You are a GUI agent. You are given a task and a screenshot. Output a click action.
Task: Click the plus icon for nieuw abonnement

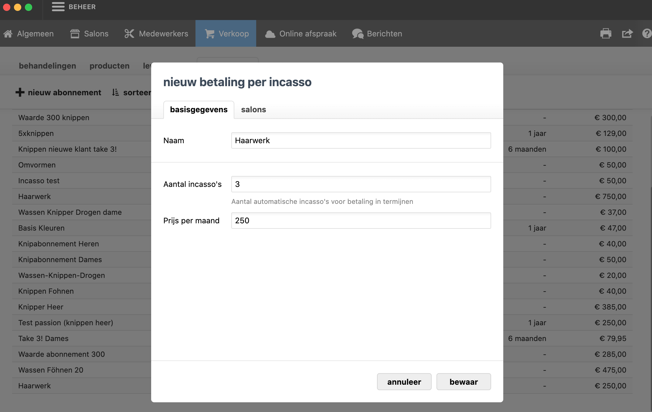click(20, 92)
